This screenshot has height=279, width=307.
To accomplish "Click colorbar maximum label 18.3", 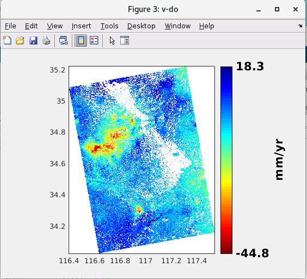I will click(x=250, y=66).
